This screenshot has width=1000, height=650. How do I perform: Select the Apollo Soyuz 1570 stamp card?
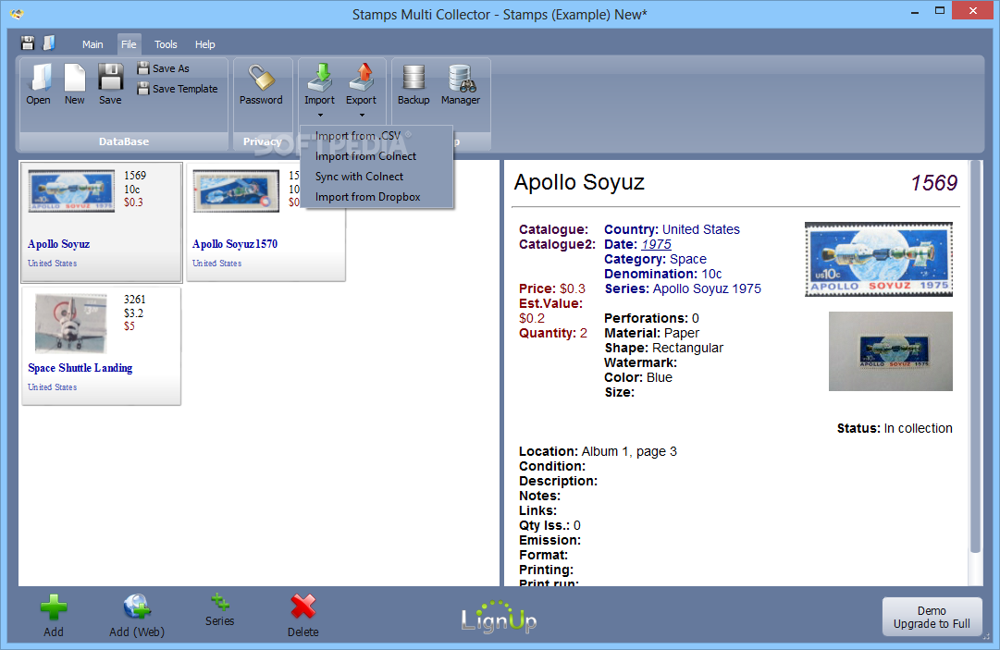click(265, 222)
